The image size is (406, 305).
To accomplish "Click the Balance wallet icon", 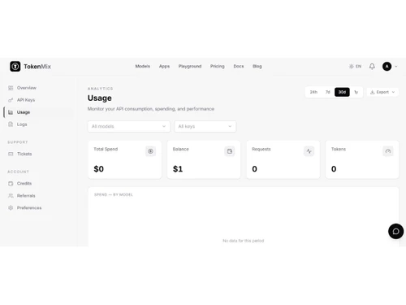I will [230, 151].
